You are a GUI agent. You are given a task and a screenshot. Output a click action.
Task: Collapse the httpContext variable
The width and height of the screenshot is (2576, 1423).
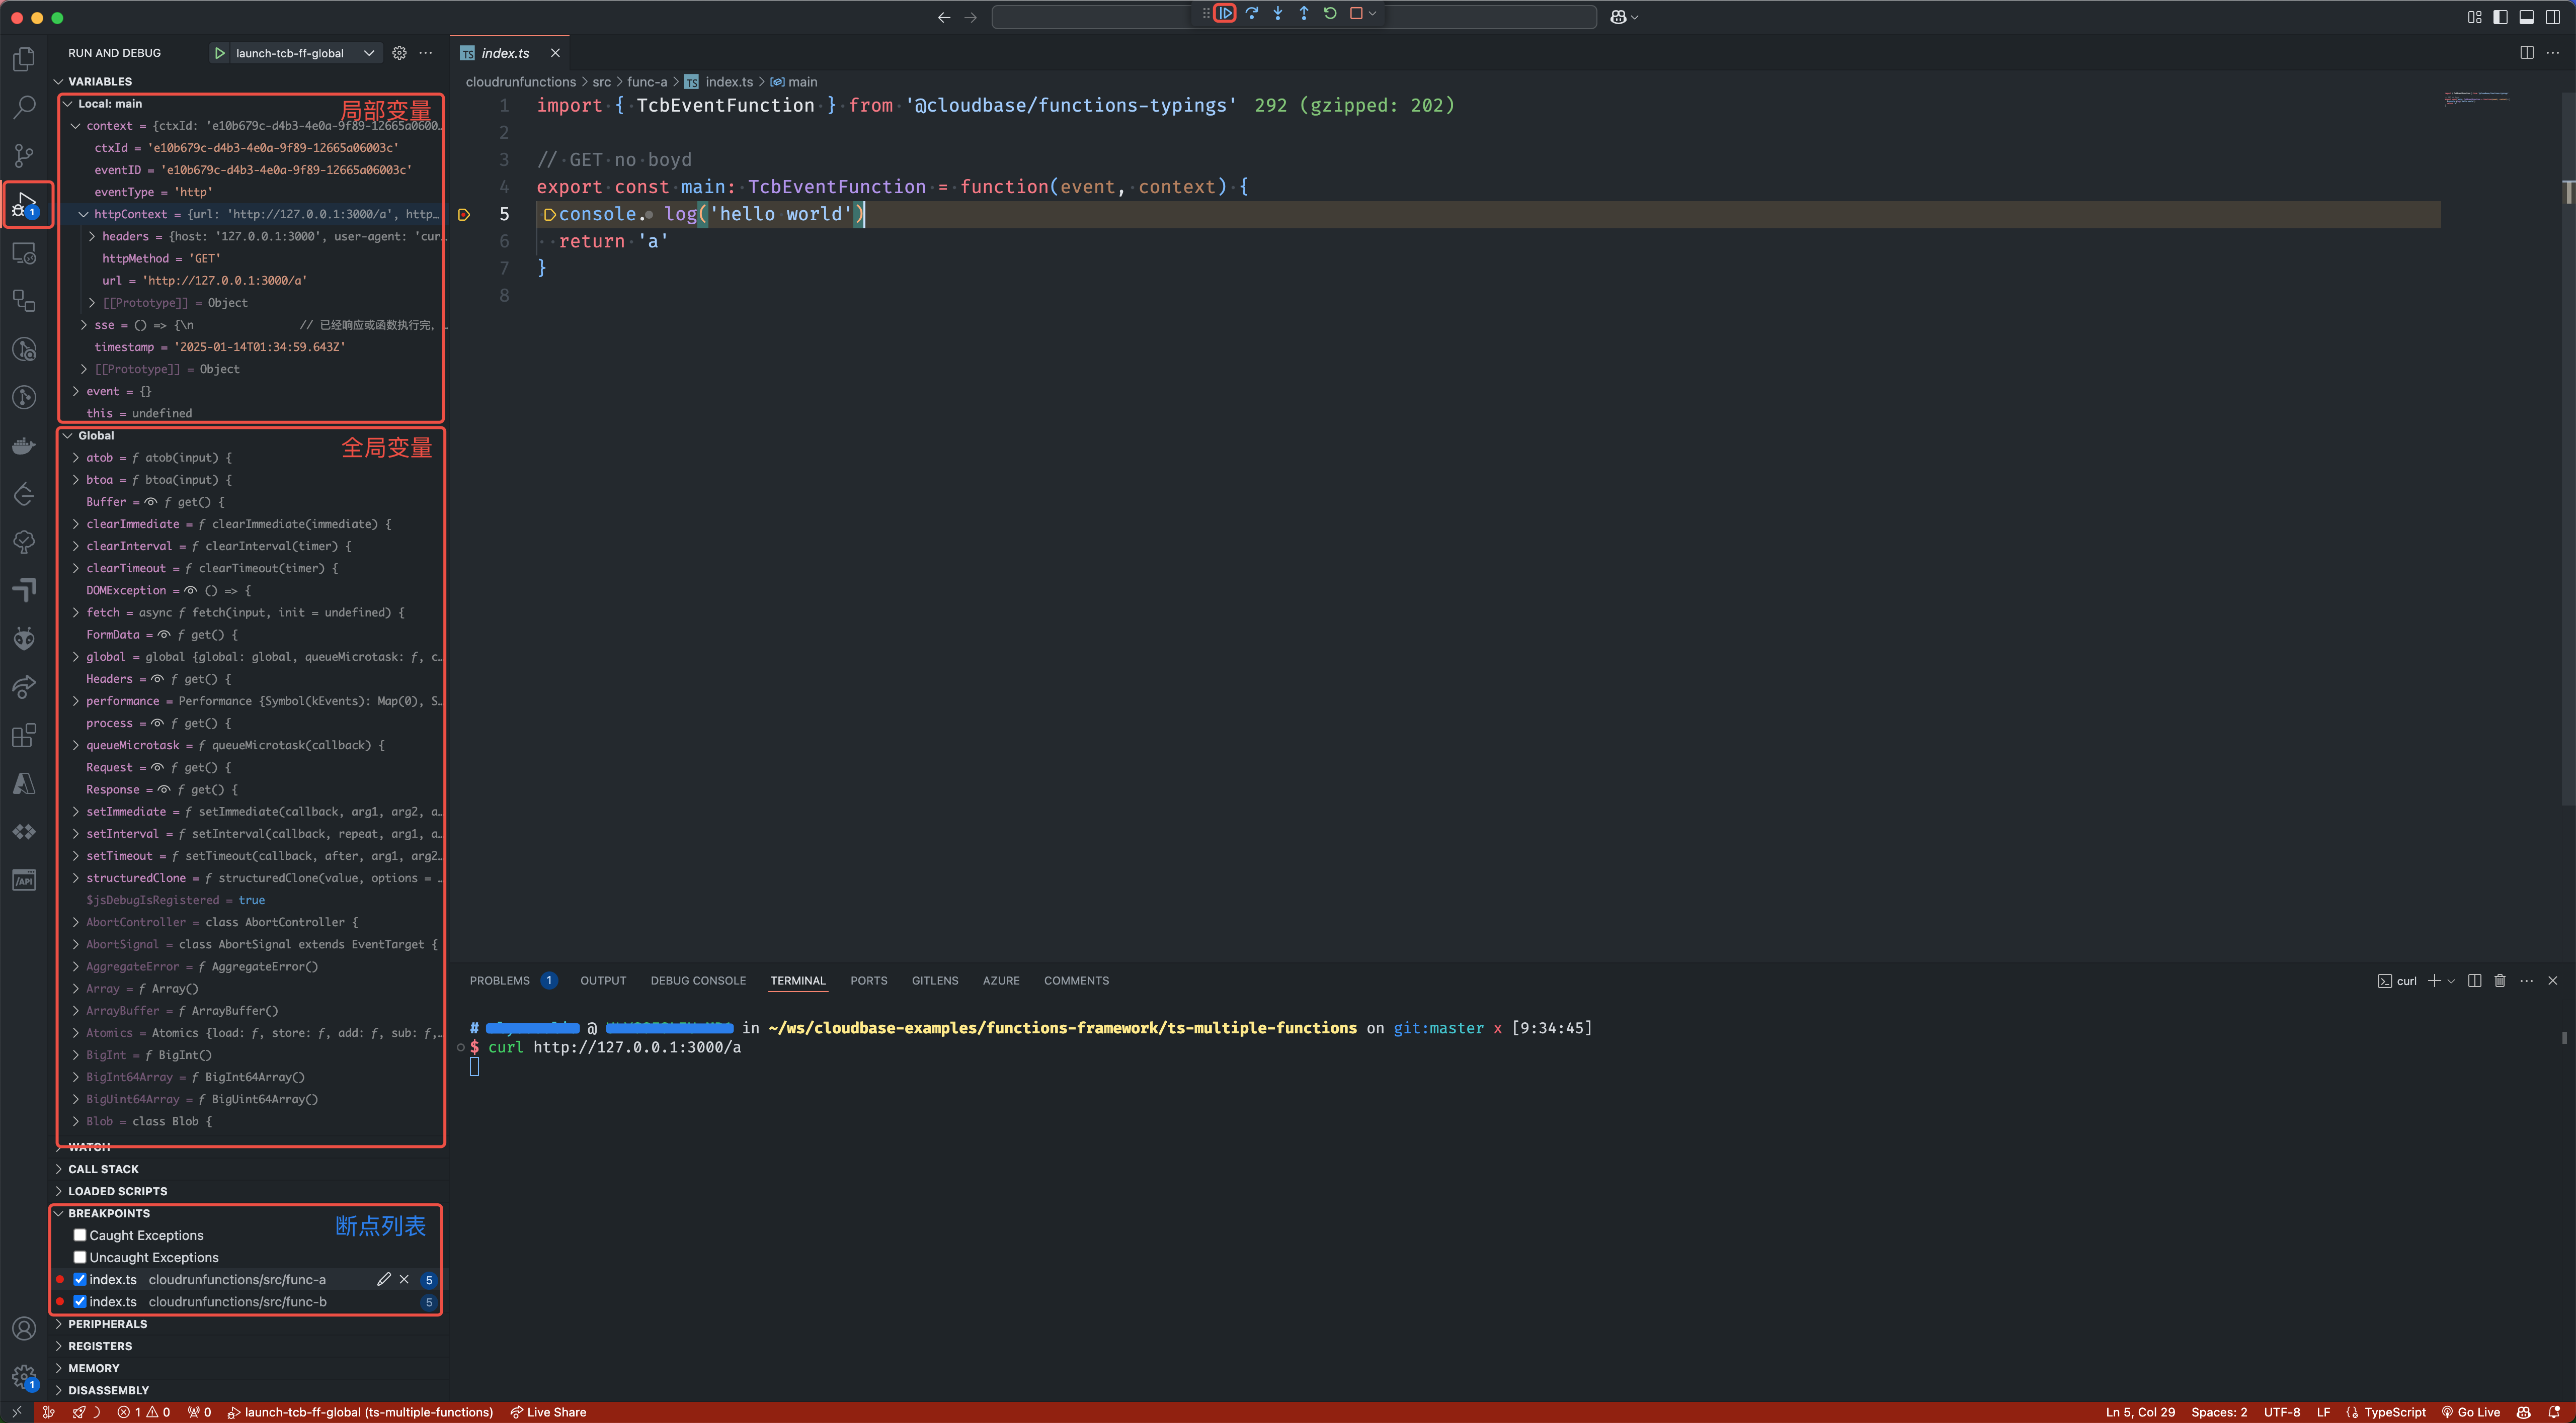83,214
